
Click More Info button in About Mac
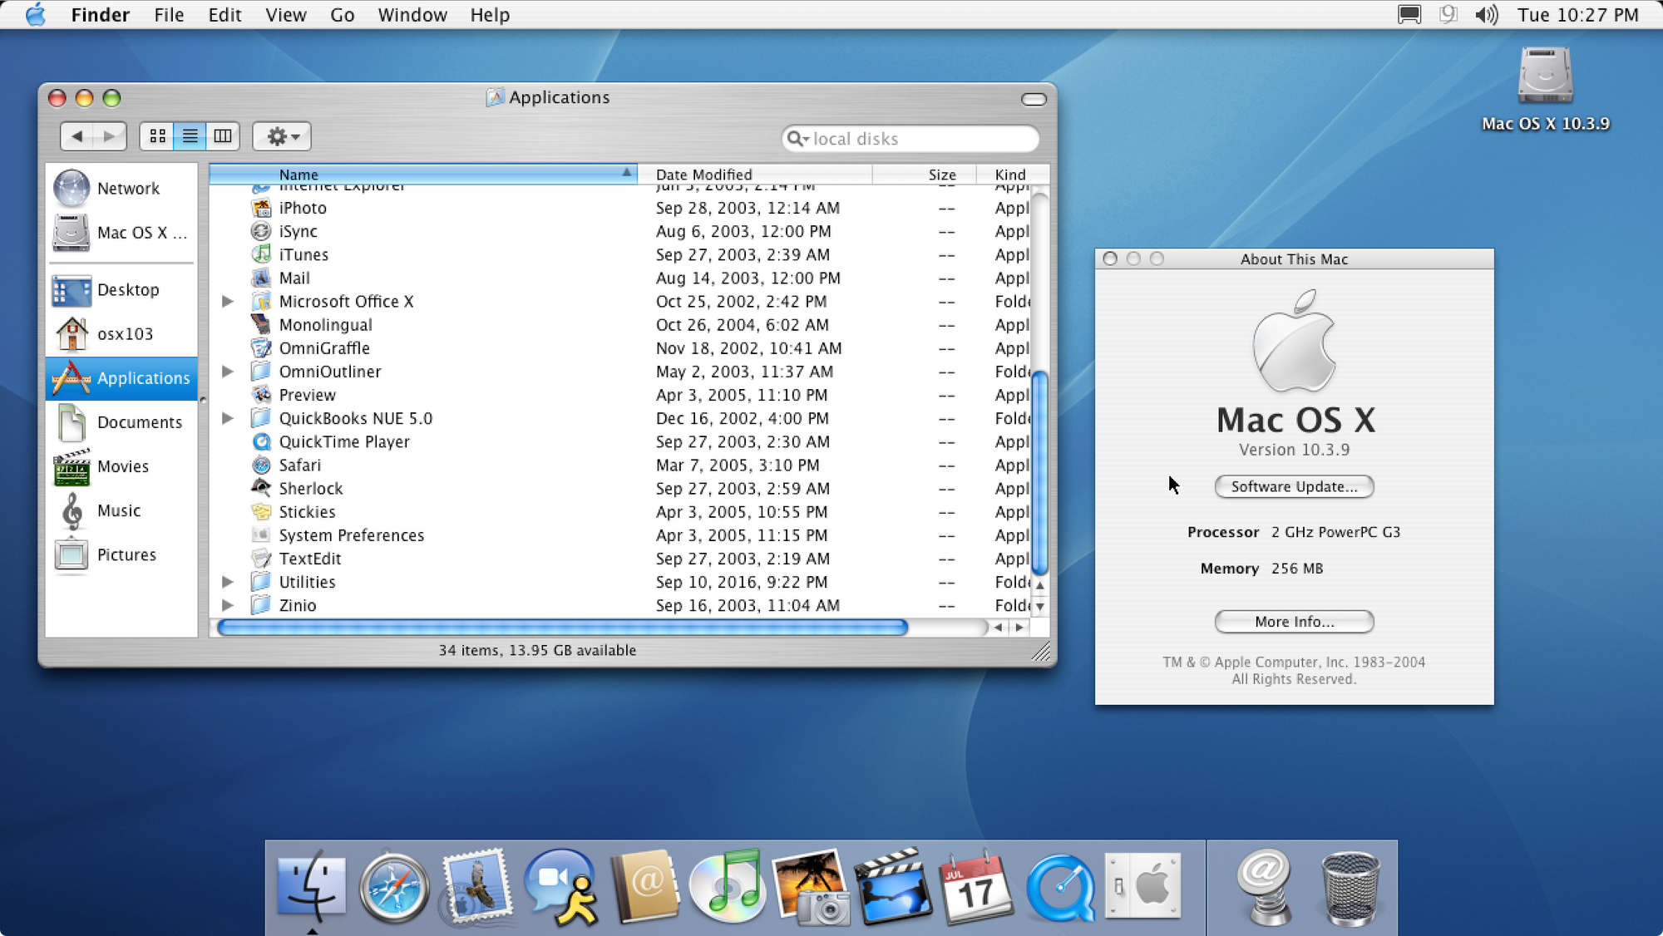[1294, 621]
